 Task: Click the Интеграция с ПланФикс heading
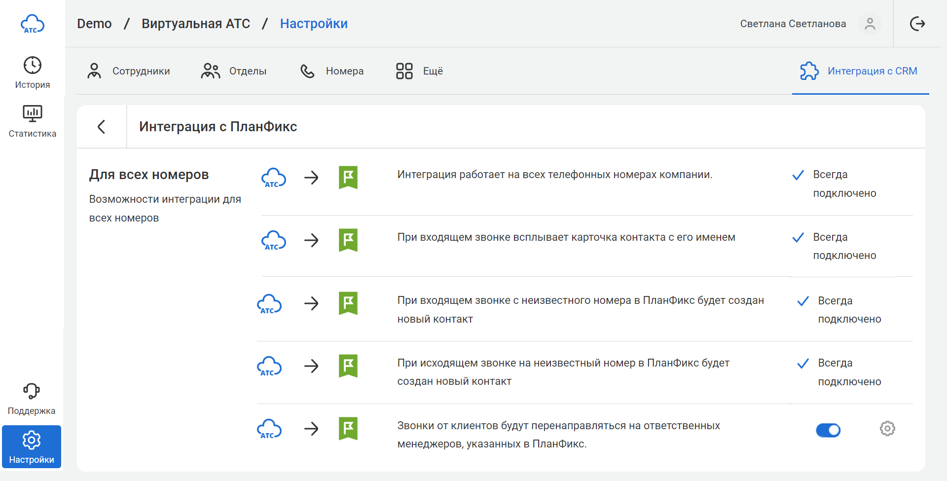[218, 127]
